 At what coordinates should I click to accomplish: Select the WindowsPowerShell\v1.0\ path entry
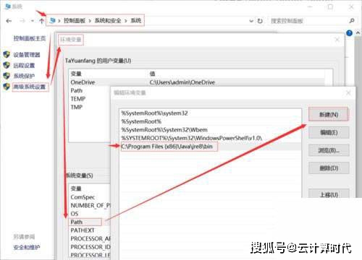pyautogui.click(x=191, y=138)
